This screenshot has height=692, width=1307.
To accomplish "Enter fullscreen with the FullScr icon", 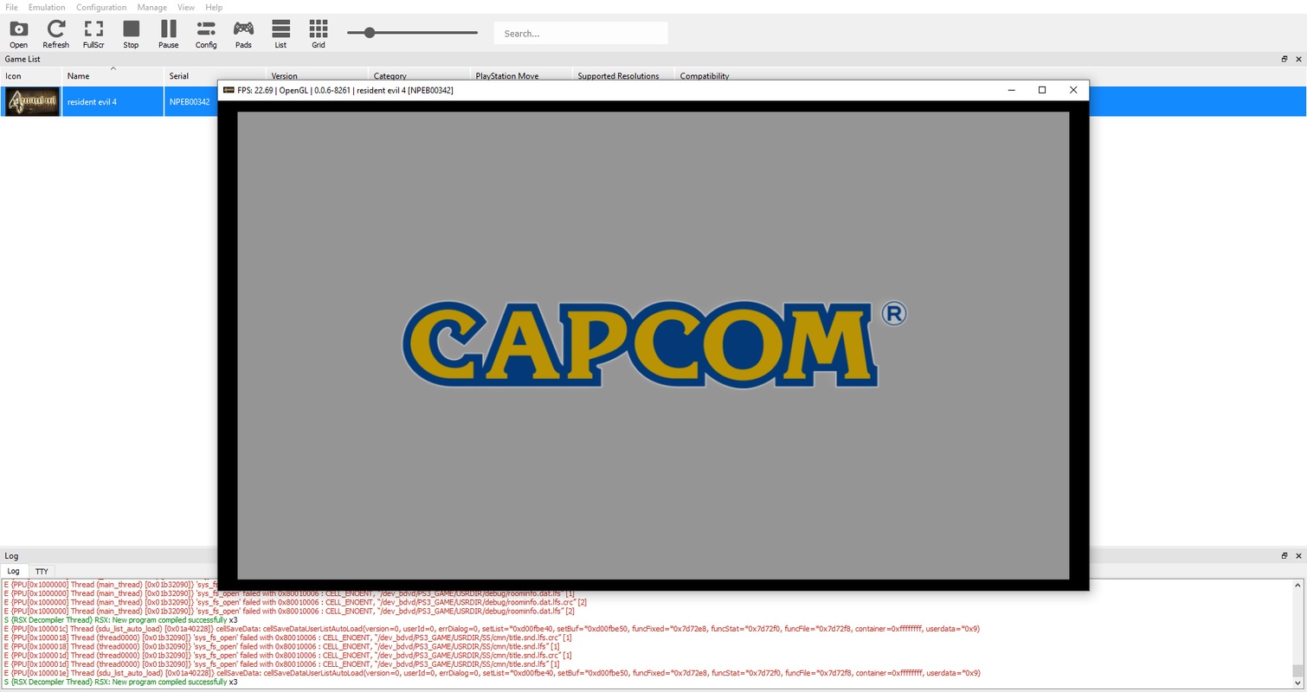I will [x=93, y=34].
